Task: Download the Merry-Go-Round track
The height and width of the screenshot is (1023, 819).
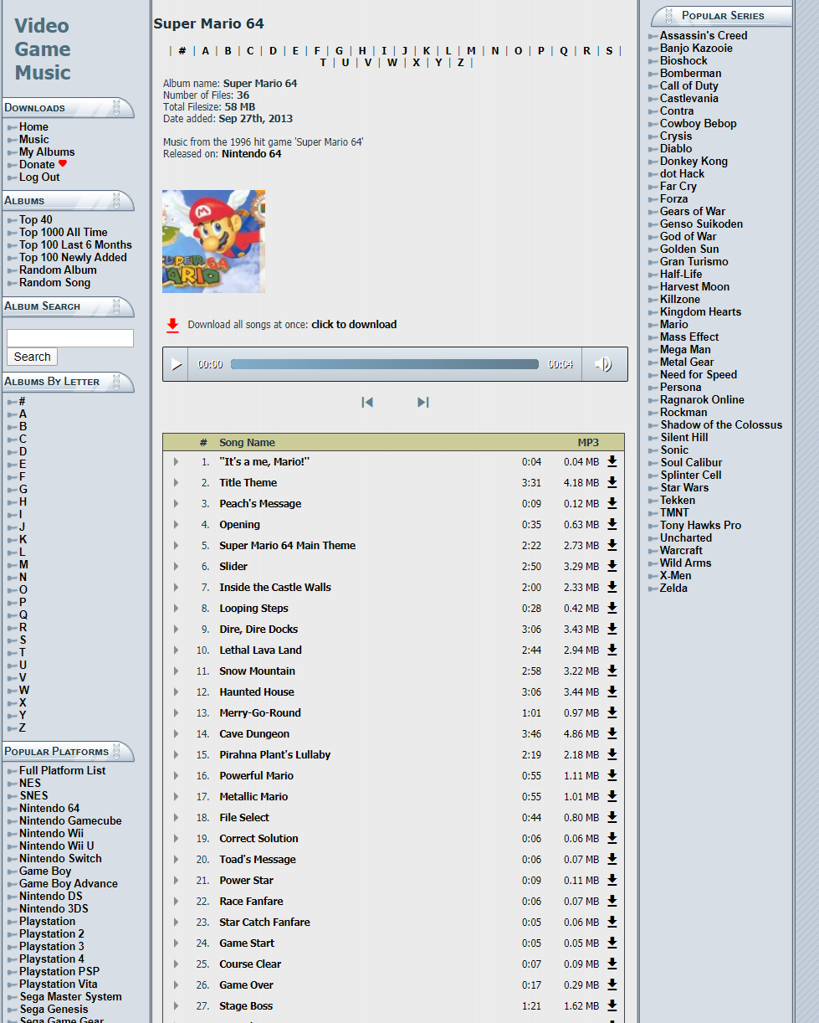Action: [x=612, y=712]
